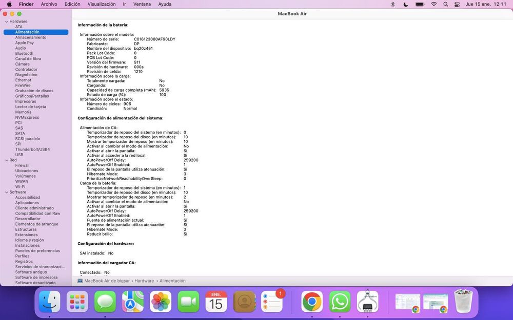Open Spotlight search magnifier
Image resolution: width=513 pixels, height=320 pixels.
tap(446, 4)
